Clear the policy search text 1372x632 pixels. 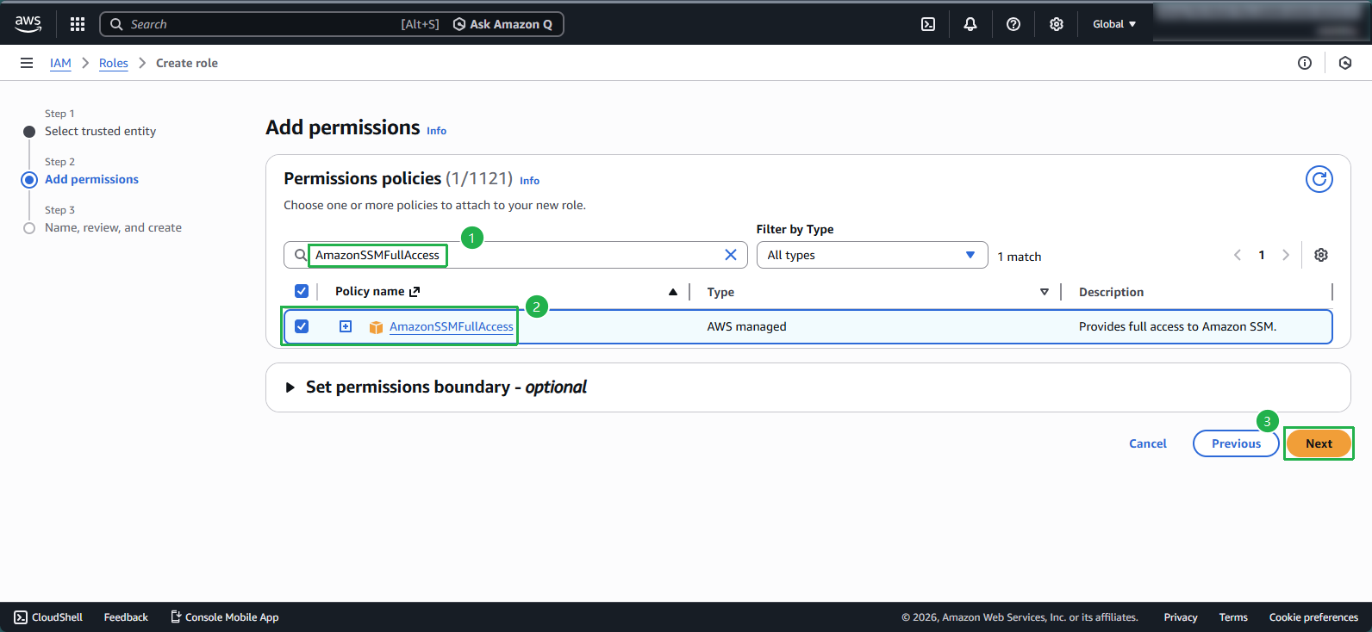[731, 255]
